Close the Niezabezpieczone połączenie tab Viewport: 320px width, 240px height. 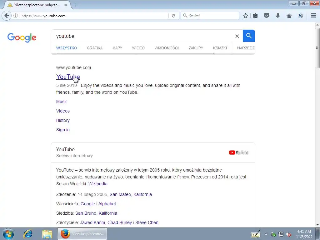pos(66,5)
